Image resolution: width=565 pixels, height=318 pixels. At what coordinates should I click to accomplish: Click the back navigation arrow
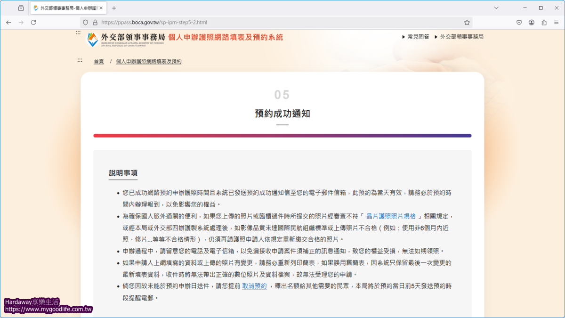8,22
